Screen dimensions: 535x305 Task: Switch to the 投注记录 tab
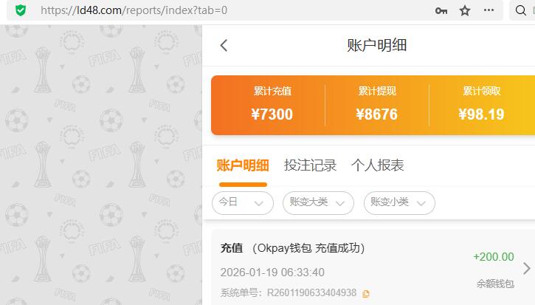310,165
